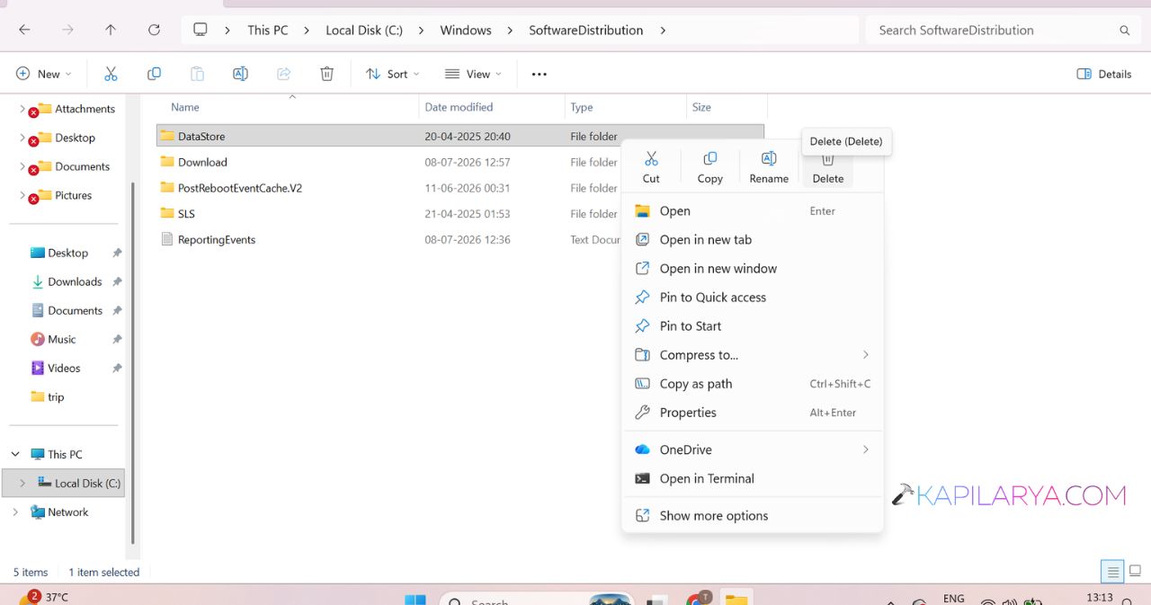Viewport: 1151px width, 605px height.
Task: Open Properties from the context menu
Action: coord(753,412)
